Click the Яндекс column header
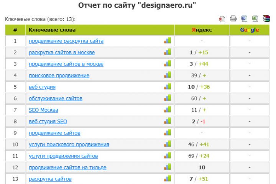The height and width of the screenshot is (184, 276). point(202,30)
